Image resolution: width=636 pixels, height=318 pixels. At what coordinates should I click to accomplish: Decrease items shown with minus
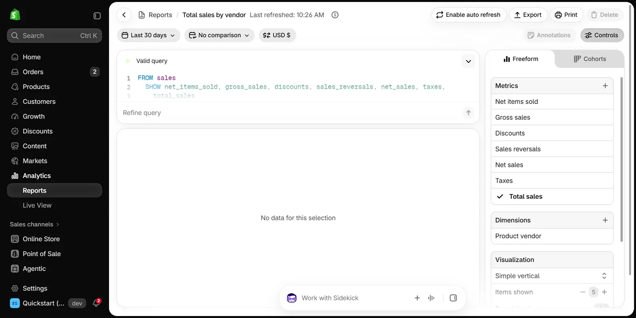pos(583,292)
